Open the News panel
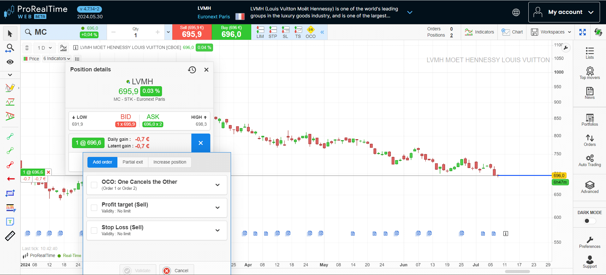Screen dimensions: 606x275 tap(590, 93)
